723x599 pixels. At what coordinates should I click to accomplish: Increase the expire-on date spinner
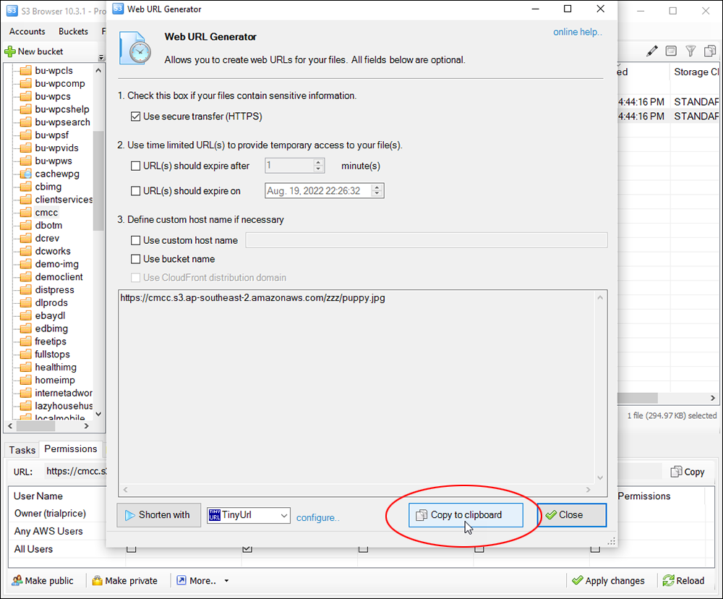377,187
